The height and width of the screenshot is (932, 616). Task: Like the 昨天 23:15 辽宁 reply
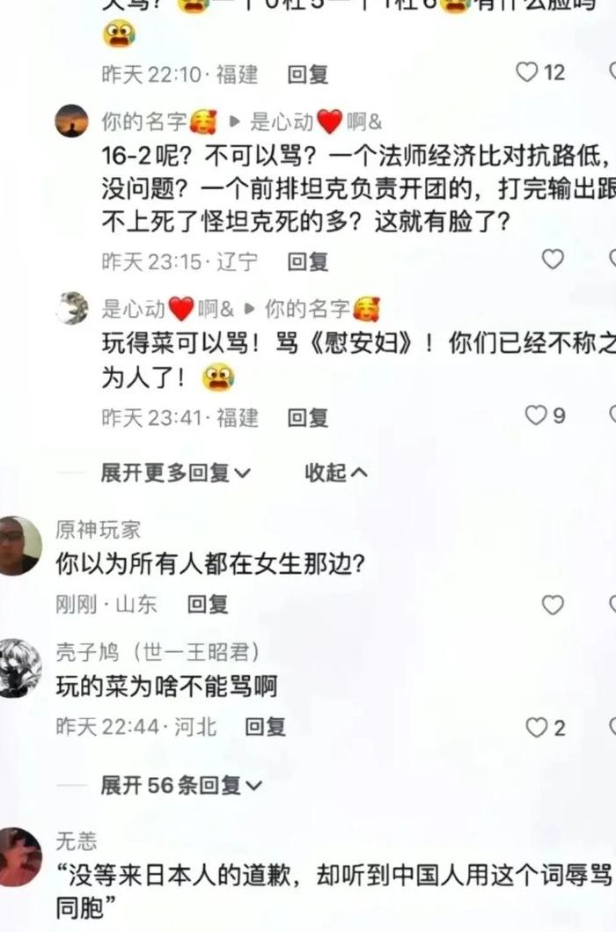tap(553, 259)
